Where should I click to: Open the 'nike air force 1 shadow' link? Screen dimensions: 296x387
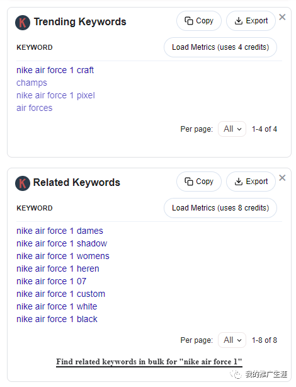click(x=62, y=243)
